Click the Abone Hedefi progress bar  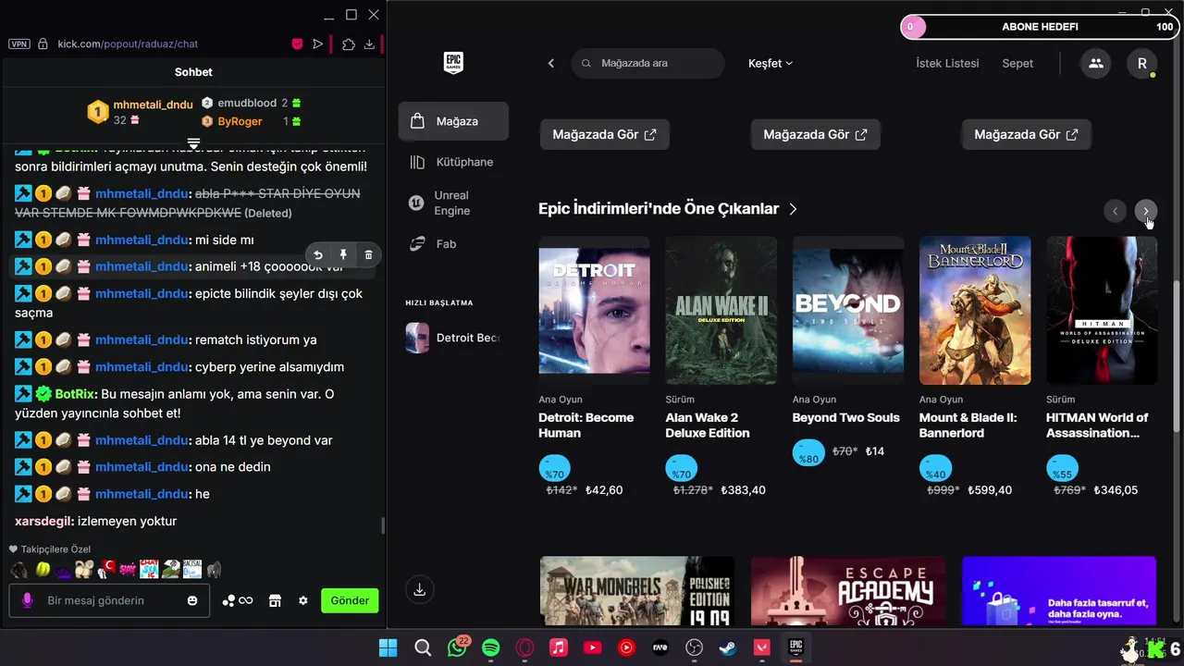[x=1040, y=27]
